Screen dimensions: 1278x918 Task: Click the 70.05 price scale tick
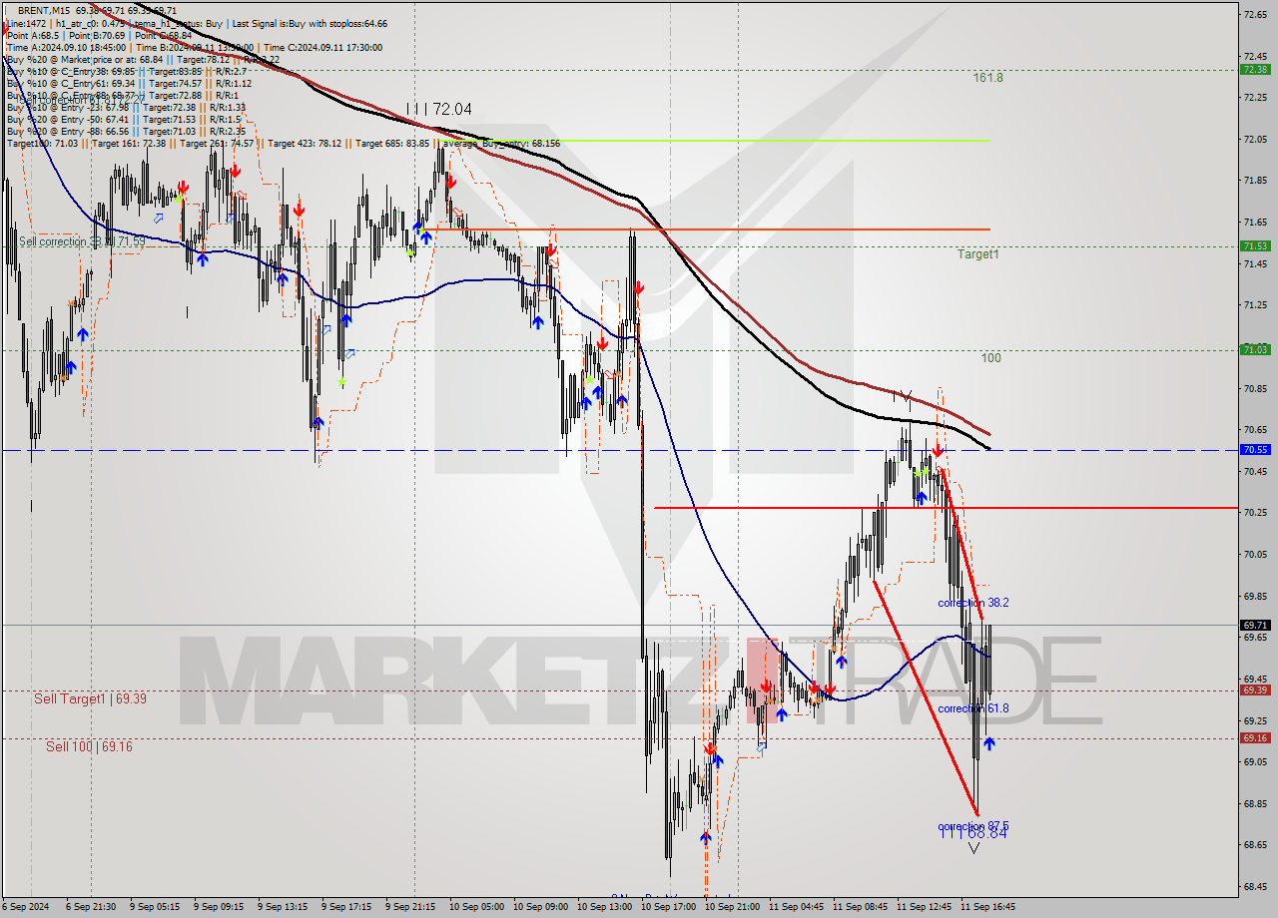1254,554
